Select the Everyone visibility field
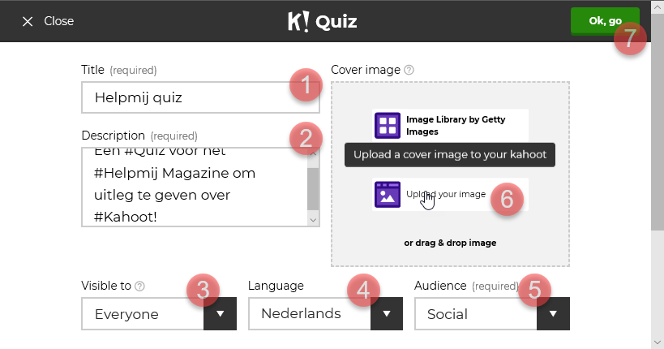This screenshot has height=349, width=664. click(x=143, y=314)
